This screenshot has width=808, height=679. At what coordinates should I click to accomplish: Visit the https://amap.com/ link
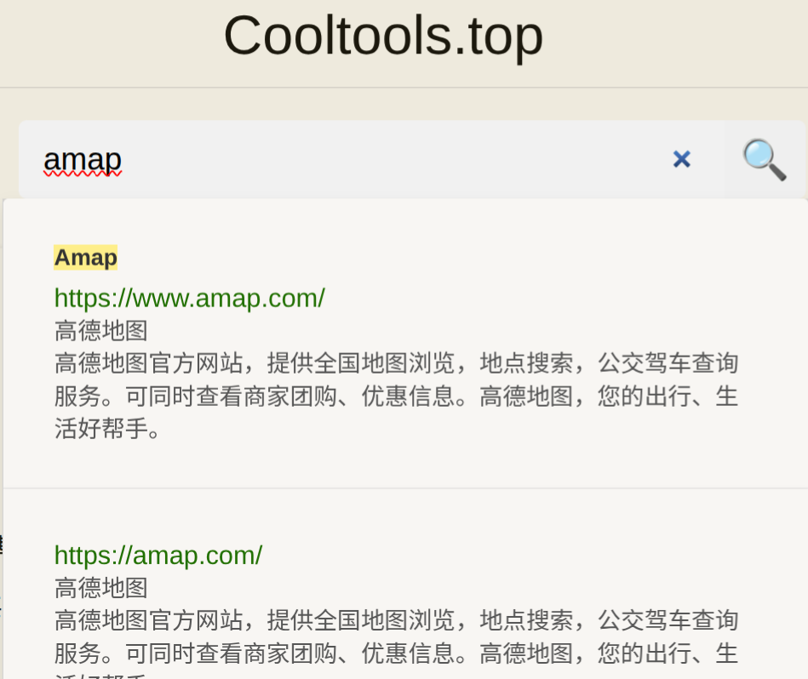click(158, 556)
